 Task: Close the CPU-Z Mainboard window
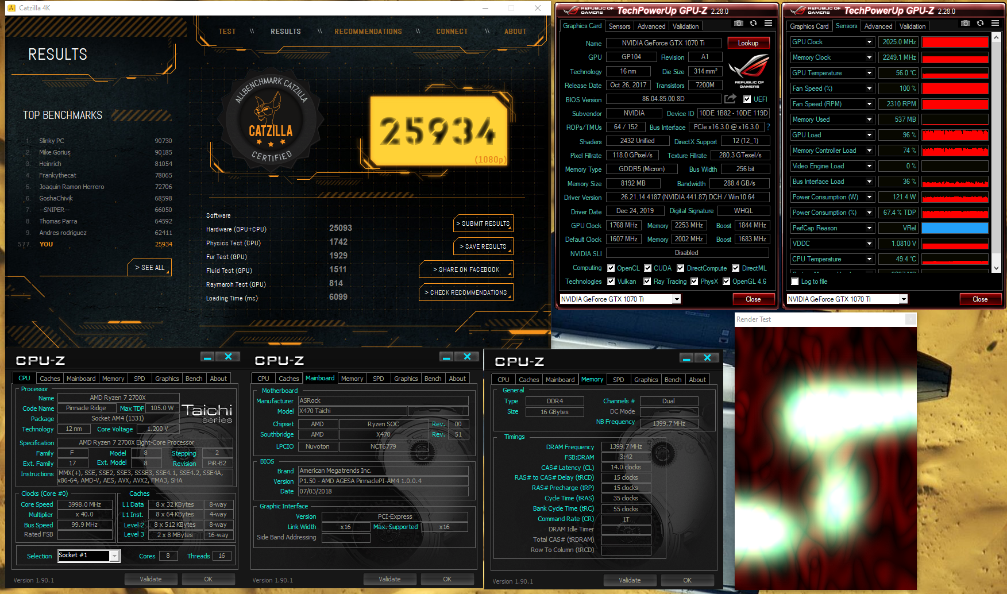click(x=467, y=357)
